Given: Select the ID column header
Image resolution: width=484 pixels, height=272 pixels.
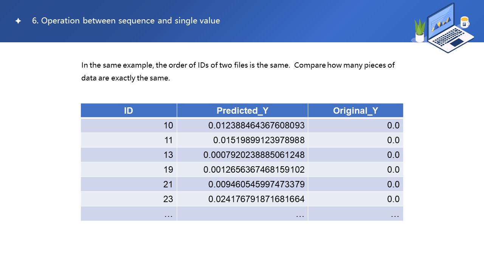Looking at the screenshot, I should [129, 111].
